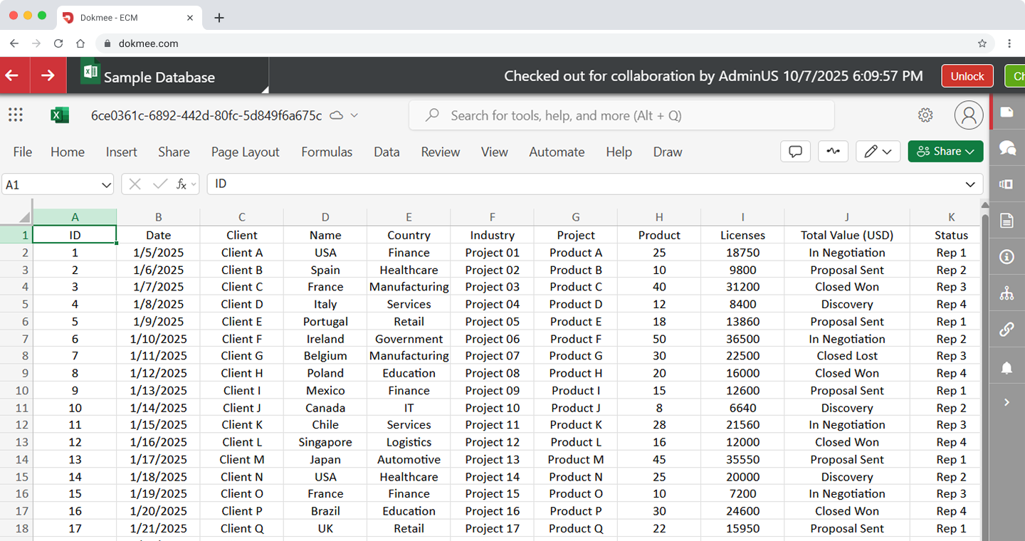Open browser three-dot menu
This screenshot has width=1025, height=541.
pyautogui.click(x=1009, y=43)
